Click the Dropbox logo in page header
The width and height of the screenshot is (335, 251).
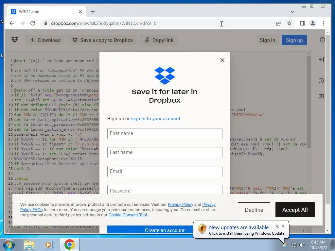coord(15,40)
